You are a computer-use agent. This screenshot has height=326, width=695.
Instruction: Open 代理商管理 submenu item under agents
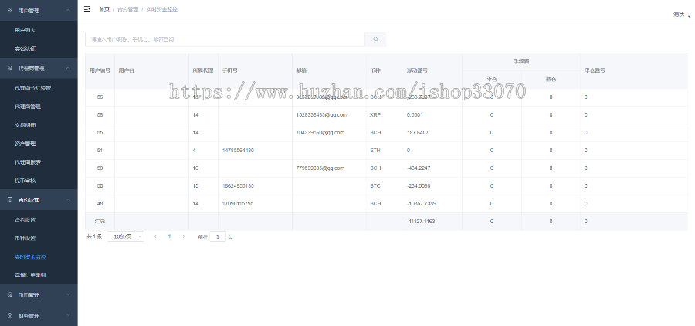pyautogui.click(x=28, y=107)
